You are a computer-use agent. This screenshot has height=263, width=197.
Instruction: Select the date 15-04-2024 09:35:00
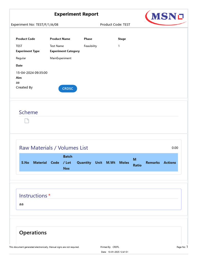32,73
